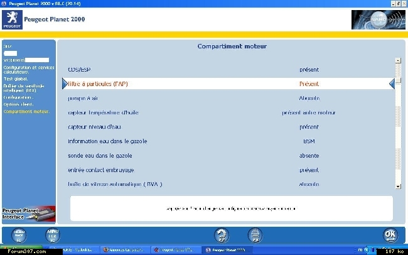Click the print icon in bottom bar

tap(255, 236)
